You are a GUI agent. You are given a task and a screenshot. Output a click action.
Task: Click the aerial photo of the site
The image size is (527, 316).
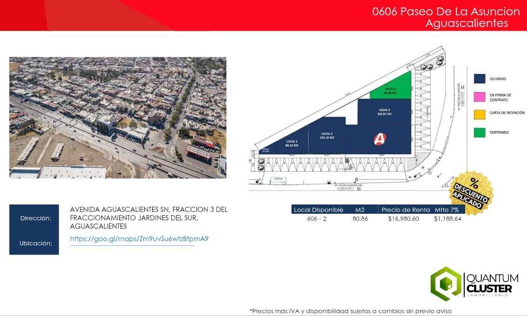coord(118,118)
